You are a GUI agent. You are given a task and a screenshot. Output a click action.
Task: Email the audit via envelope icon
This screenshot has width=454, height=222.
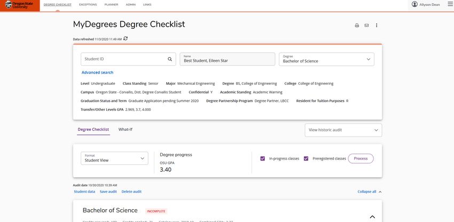pos(366,26)
